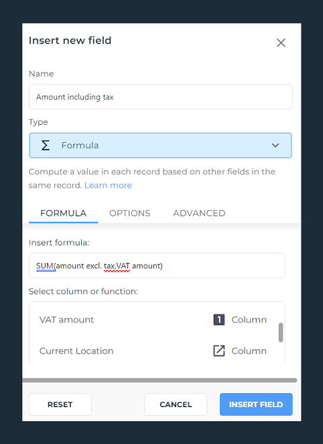Follow the Learn more link
The height and width of the screenshot is (444, 323).
pyautogui.click(x=108, y=185)
